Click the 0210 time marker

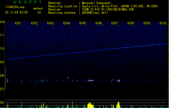163,23
